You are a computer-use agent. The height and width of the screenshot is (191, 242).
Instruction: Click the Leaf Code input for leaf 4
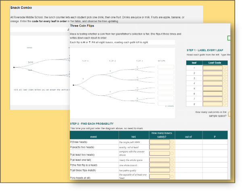pyautogui.click(x=213, y=83)
